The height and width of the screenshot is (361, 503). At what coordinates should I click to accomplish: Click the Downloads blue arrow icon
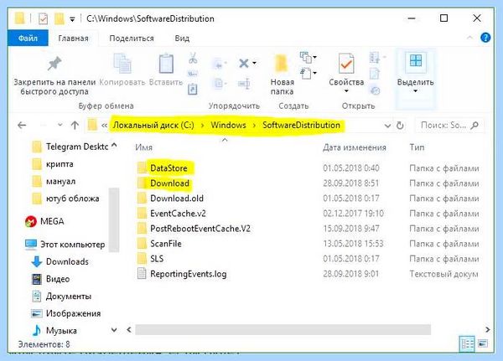click(x=37, y=261)
